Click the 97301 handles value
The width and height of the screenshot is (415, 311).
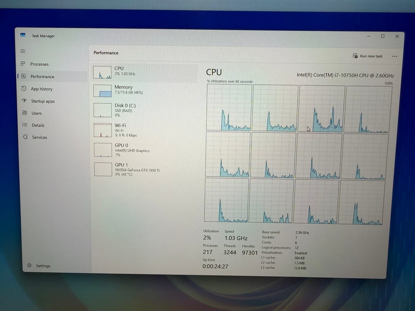tap(249, 253)
